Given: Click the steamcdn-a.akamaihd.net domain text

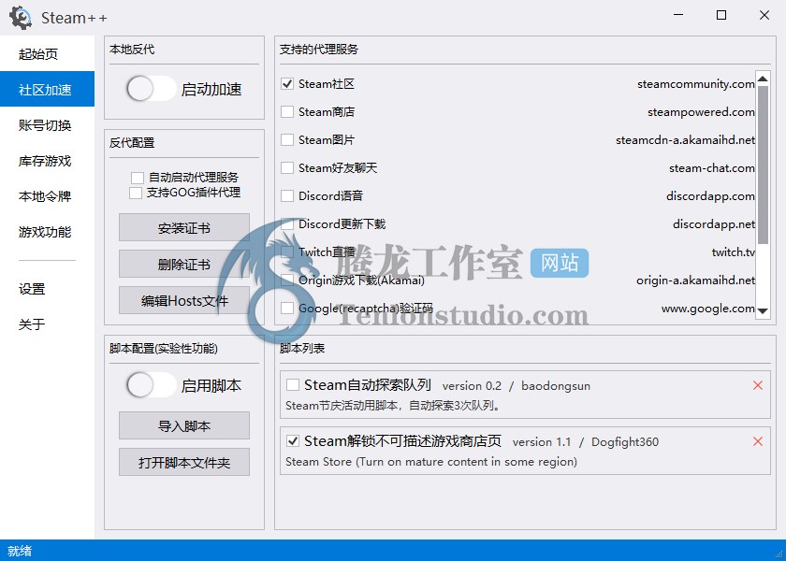Looking at the screenshot, I should click(x=685, y=139).
